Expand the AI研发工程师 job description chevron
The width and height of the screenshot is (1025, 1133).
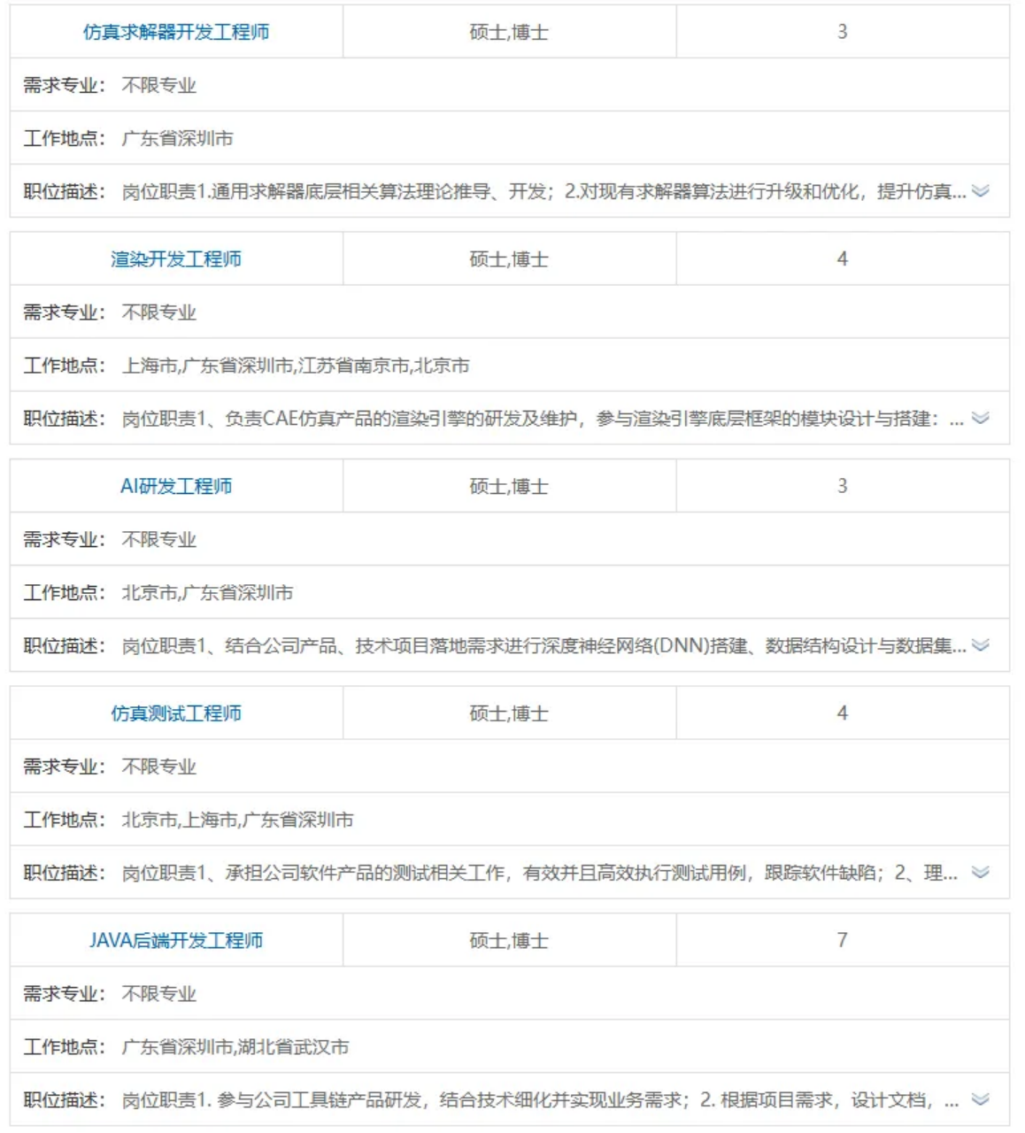pos(980,645)
